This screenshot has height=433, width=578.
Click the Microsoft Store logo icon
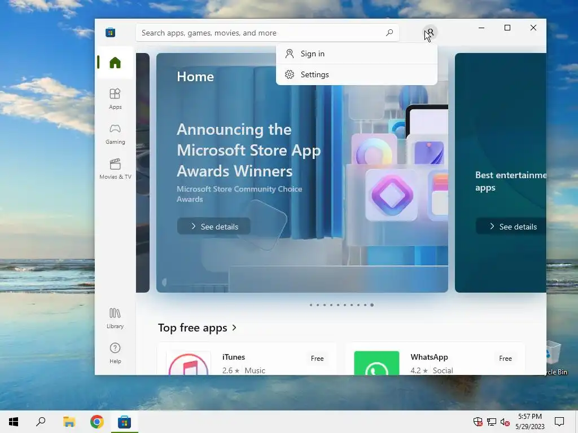click(110, 32)
